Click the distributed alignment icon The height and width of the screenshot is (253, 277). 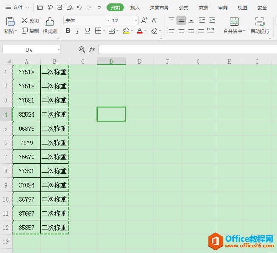[x=211, y=31]
